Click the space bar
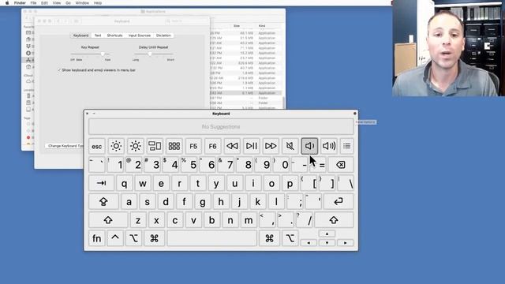 point(212,238)
